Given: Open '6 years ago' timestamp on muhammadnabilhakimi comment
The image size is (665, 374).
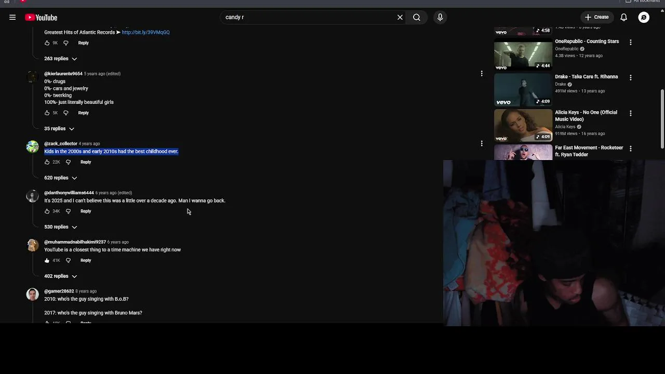Looking at the screenshot, I should point(118,242).
